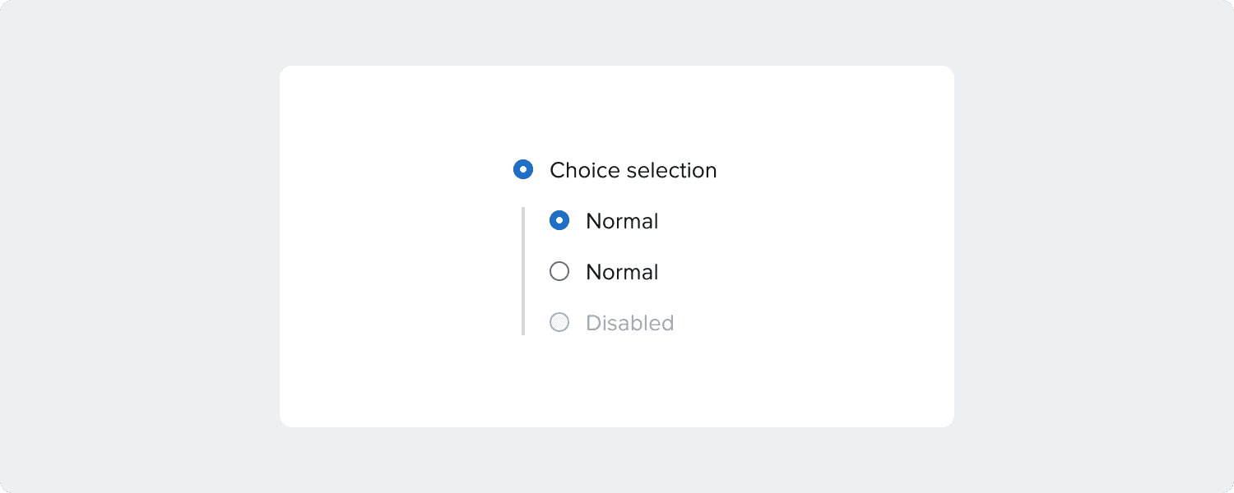Click the white center dot of the selected Normal radio
1234x493 pixels.
tap(559, 221)
